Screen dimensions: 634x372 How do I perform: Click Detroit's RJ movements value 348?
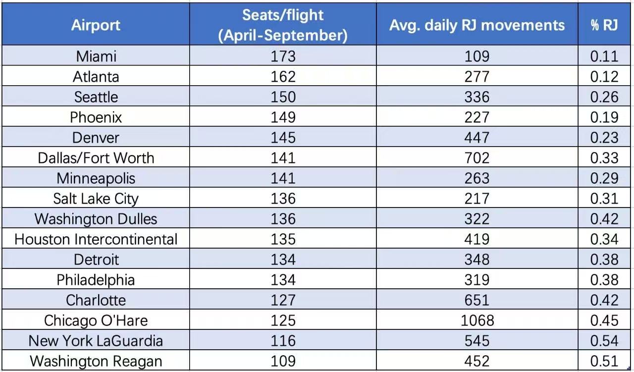pos(476,259)
